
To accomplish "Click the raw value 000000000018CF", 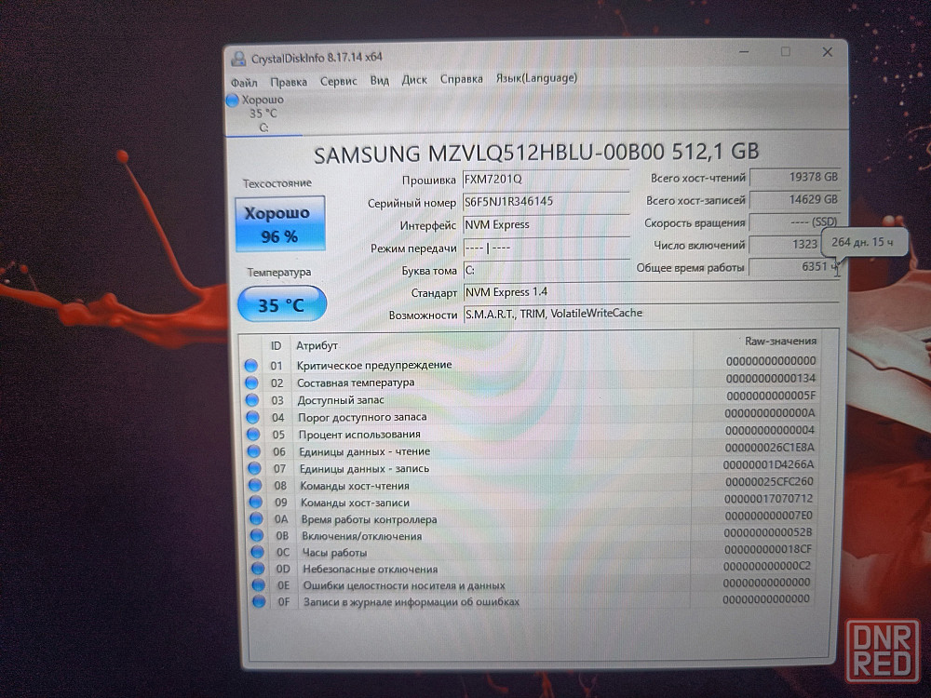I will (768, 549).
